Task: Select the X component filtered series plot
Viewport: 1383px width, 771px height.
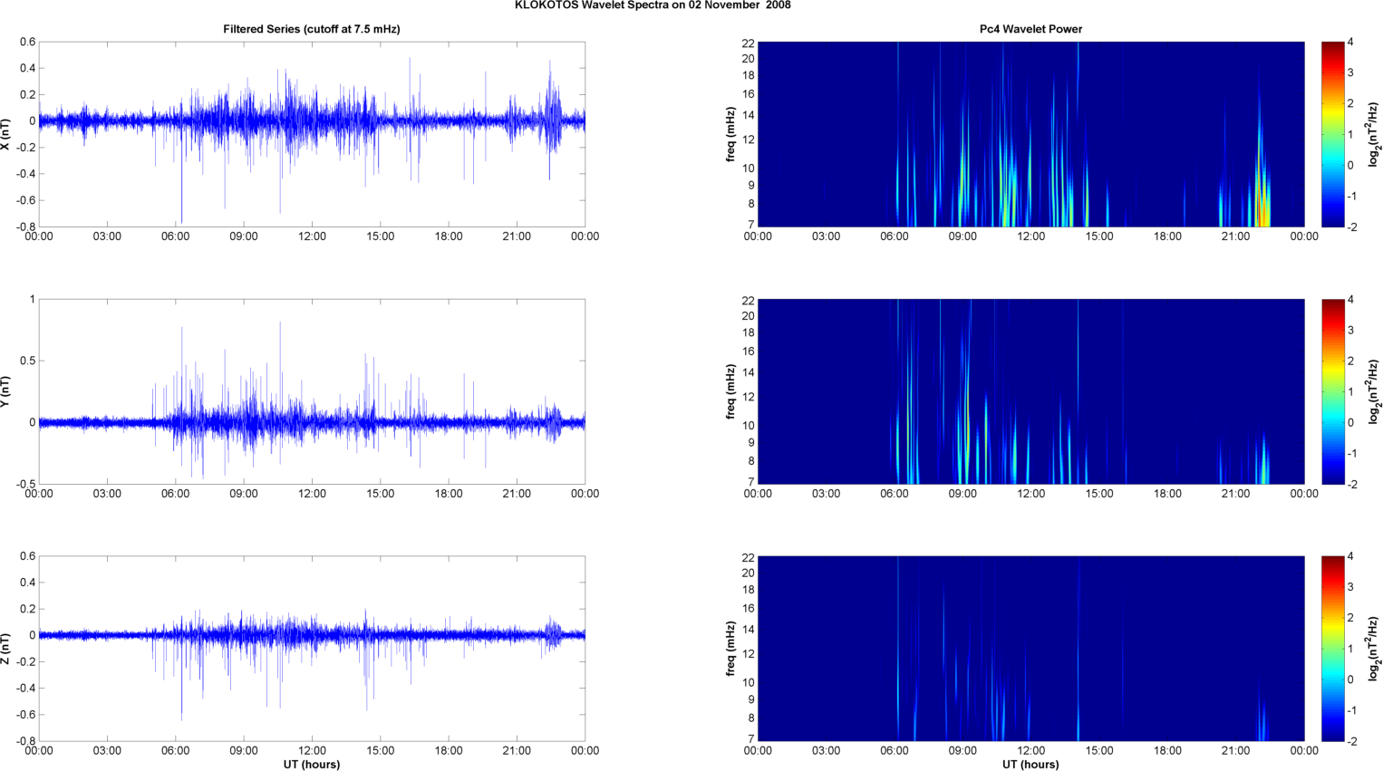Action: point(311,134)
